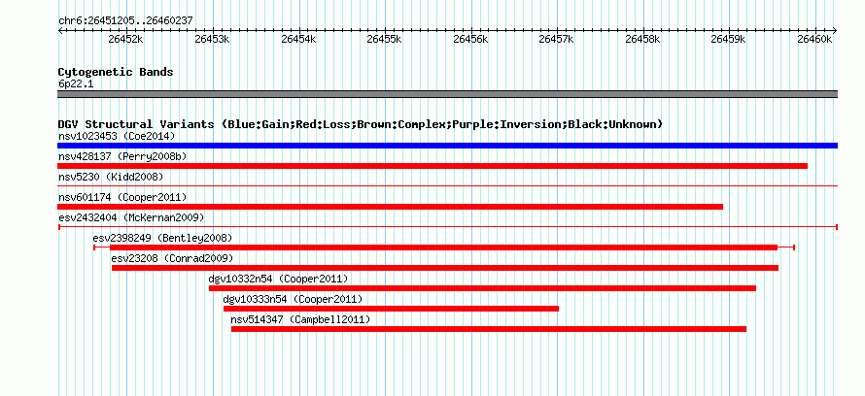Click the dgv10333n54 short red bar
This screenshot has width=865, height=396.
(391, 309)
